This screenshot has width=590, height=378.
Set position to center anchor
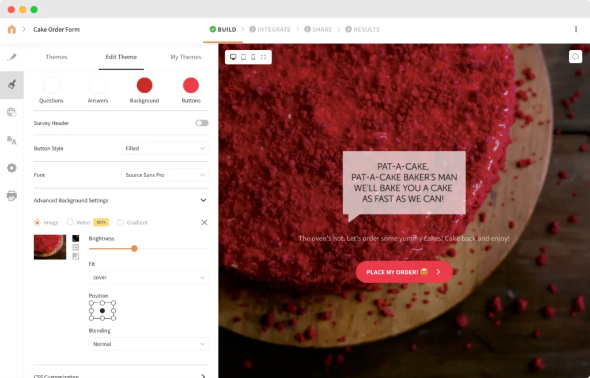103,310
